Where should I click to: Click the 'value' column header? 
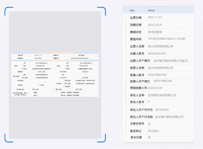pyautogui.click(x=151, y=10)
